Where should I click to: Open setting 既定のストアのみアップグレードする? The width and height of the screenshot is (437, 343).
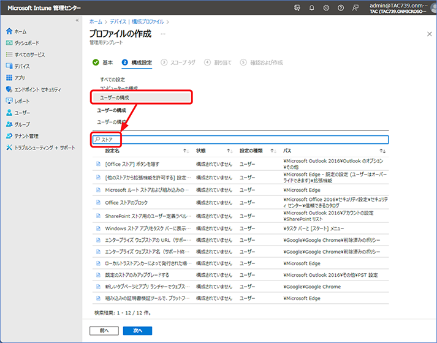(x=137, y=275)
